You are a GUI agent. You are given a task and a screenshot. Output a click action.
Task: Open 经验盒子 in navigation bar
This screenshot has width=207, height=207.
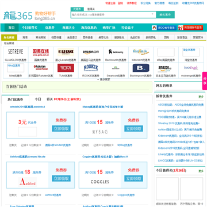[x=128, y=28]
